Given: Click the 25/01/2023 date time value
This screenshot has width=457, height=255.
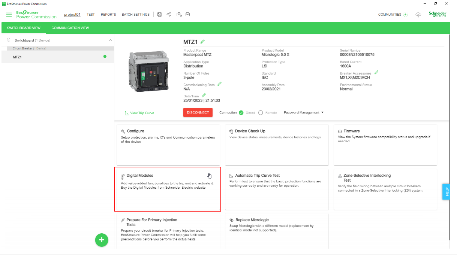Looking at the screenshot, I should coord(201,101).
